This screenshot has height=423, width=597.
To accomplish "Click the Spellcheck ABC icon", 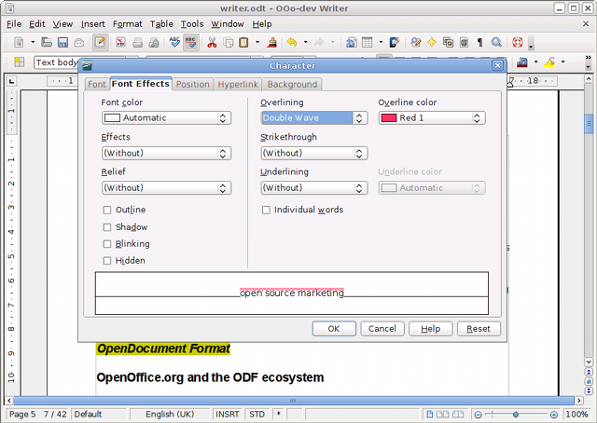I will 174,43.
